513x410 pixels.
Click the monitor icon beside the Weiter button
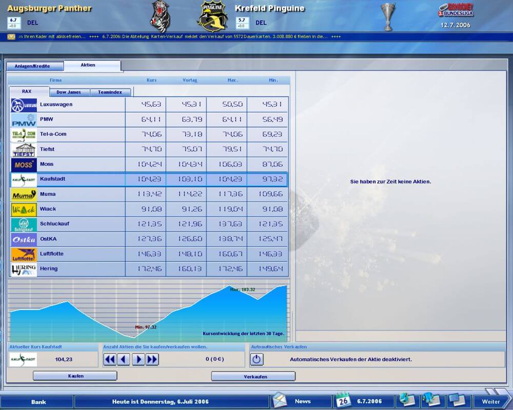click(458, 400)
